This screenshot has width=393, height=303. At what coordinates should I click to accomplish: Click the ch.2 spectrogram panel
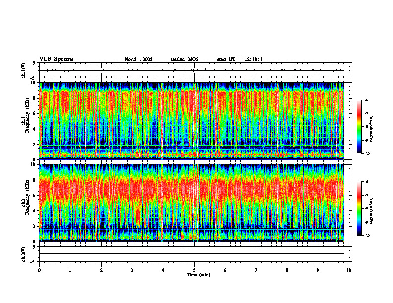[192, 203]
